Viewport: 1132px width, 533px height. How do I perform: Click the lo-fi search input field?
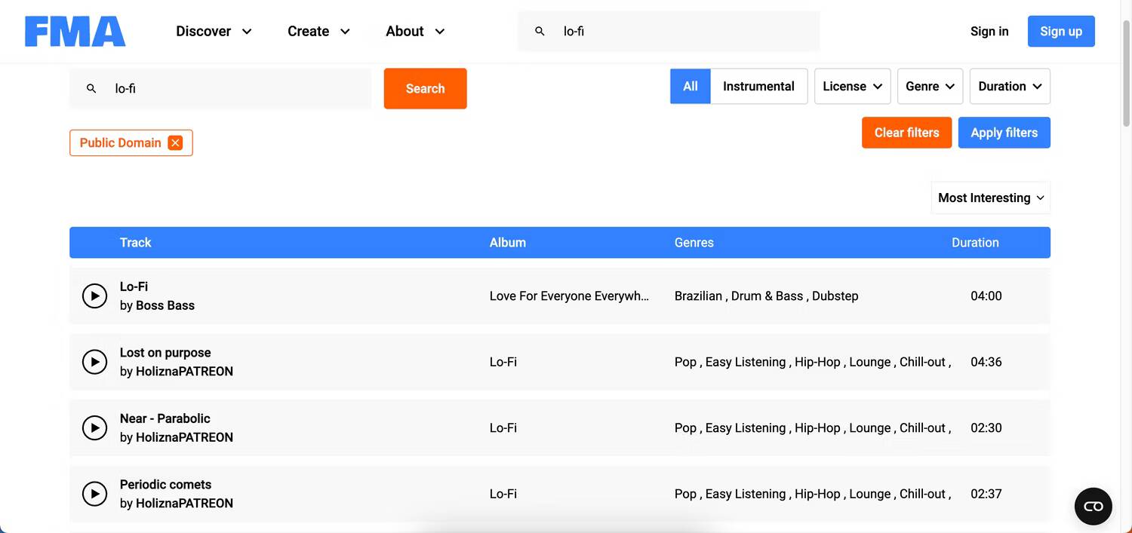click(234, 89)
